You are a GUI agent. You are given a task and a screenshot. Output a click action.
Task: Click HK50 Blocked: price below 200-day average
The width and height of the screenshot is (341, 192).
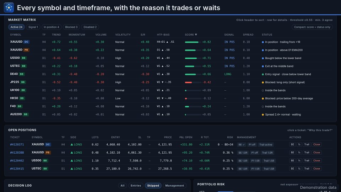tap(289, 98)
